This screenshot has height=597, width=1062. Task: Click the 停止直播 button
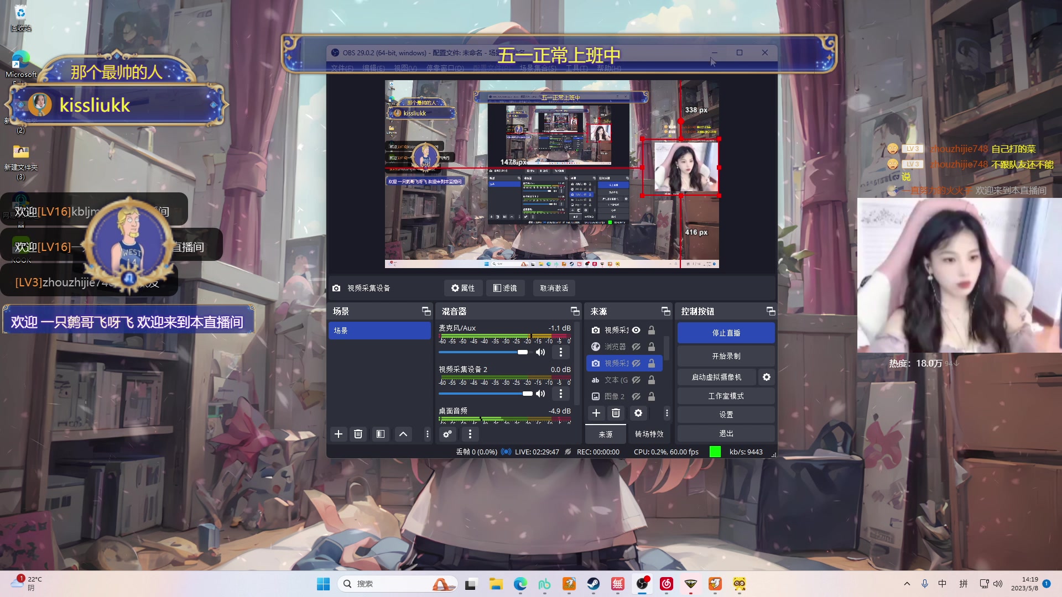point(726,333)
